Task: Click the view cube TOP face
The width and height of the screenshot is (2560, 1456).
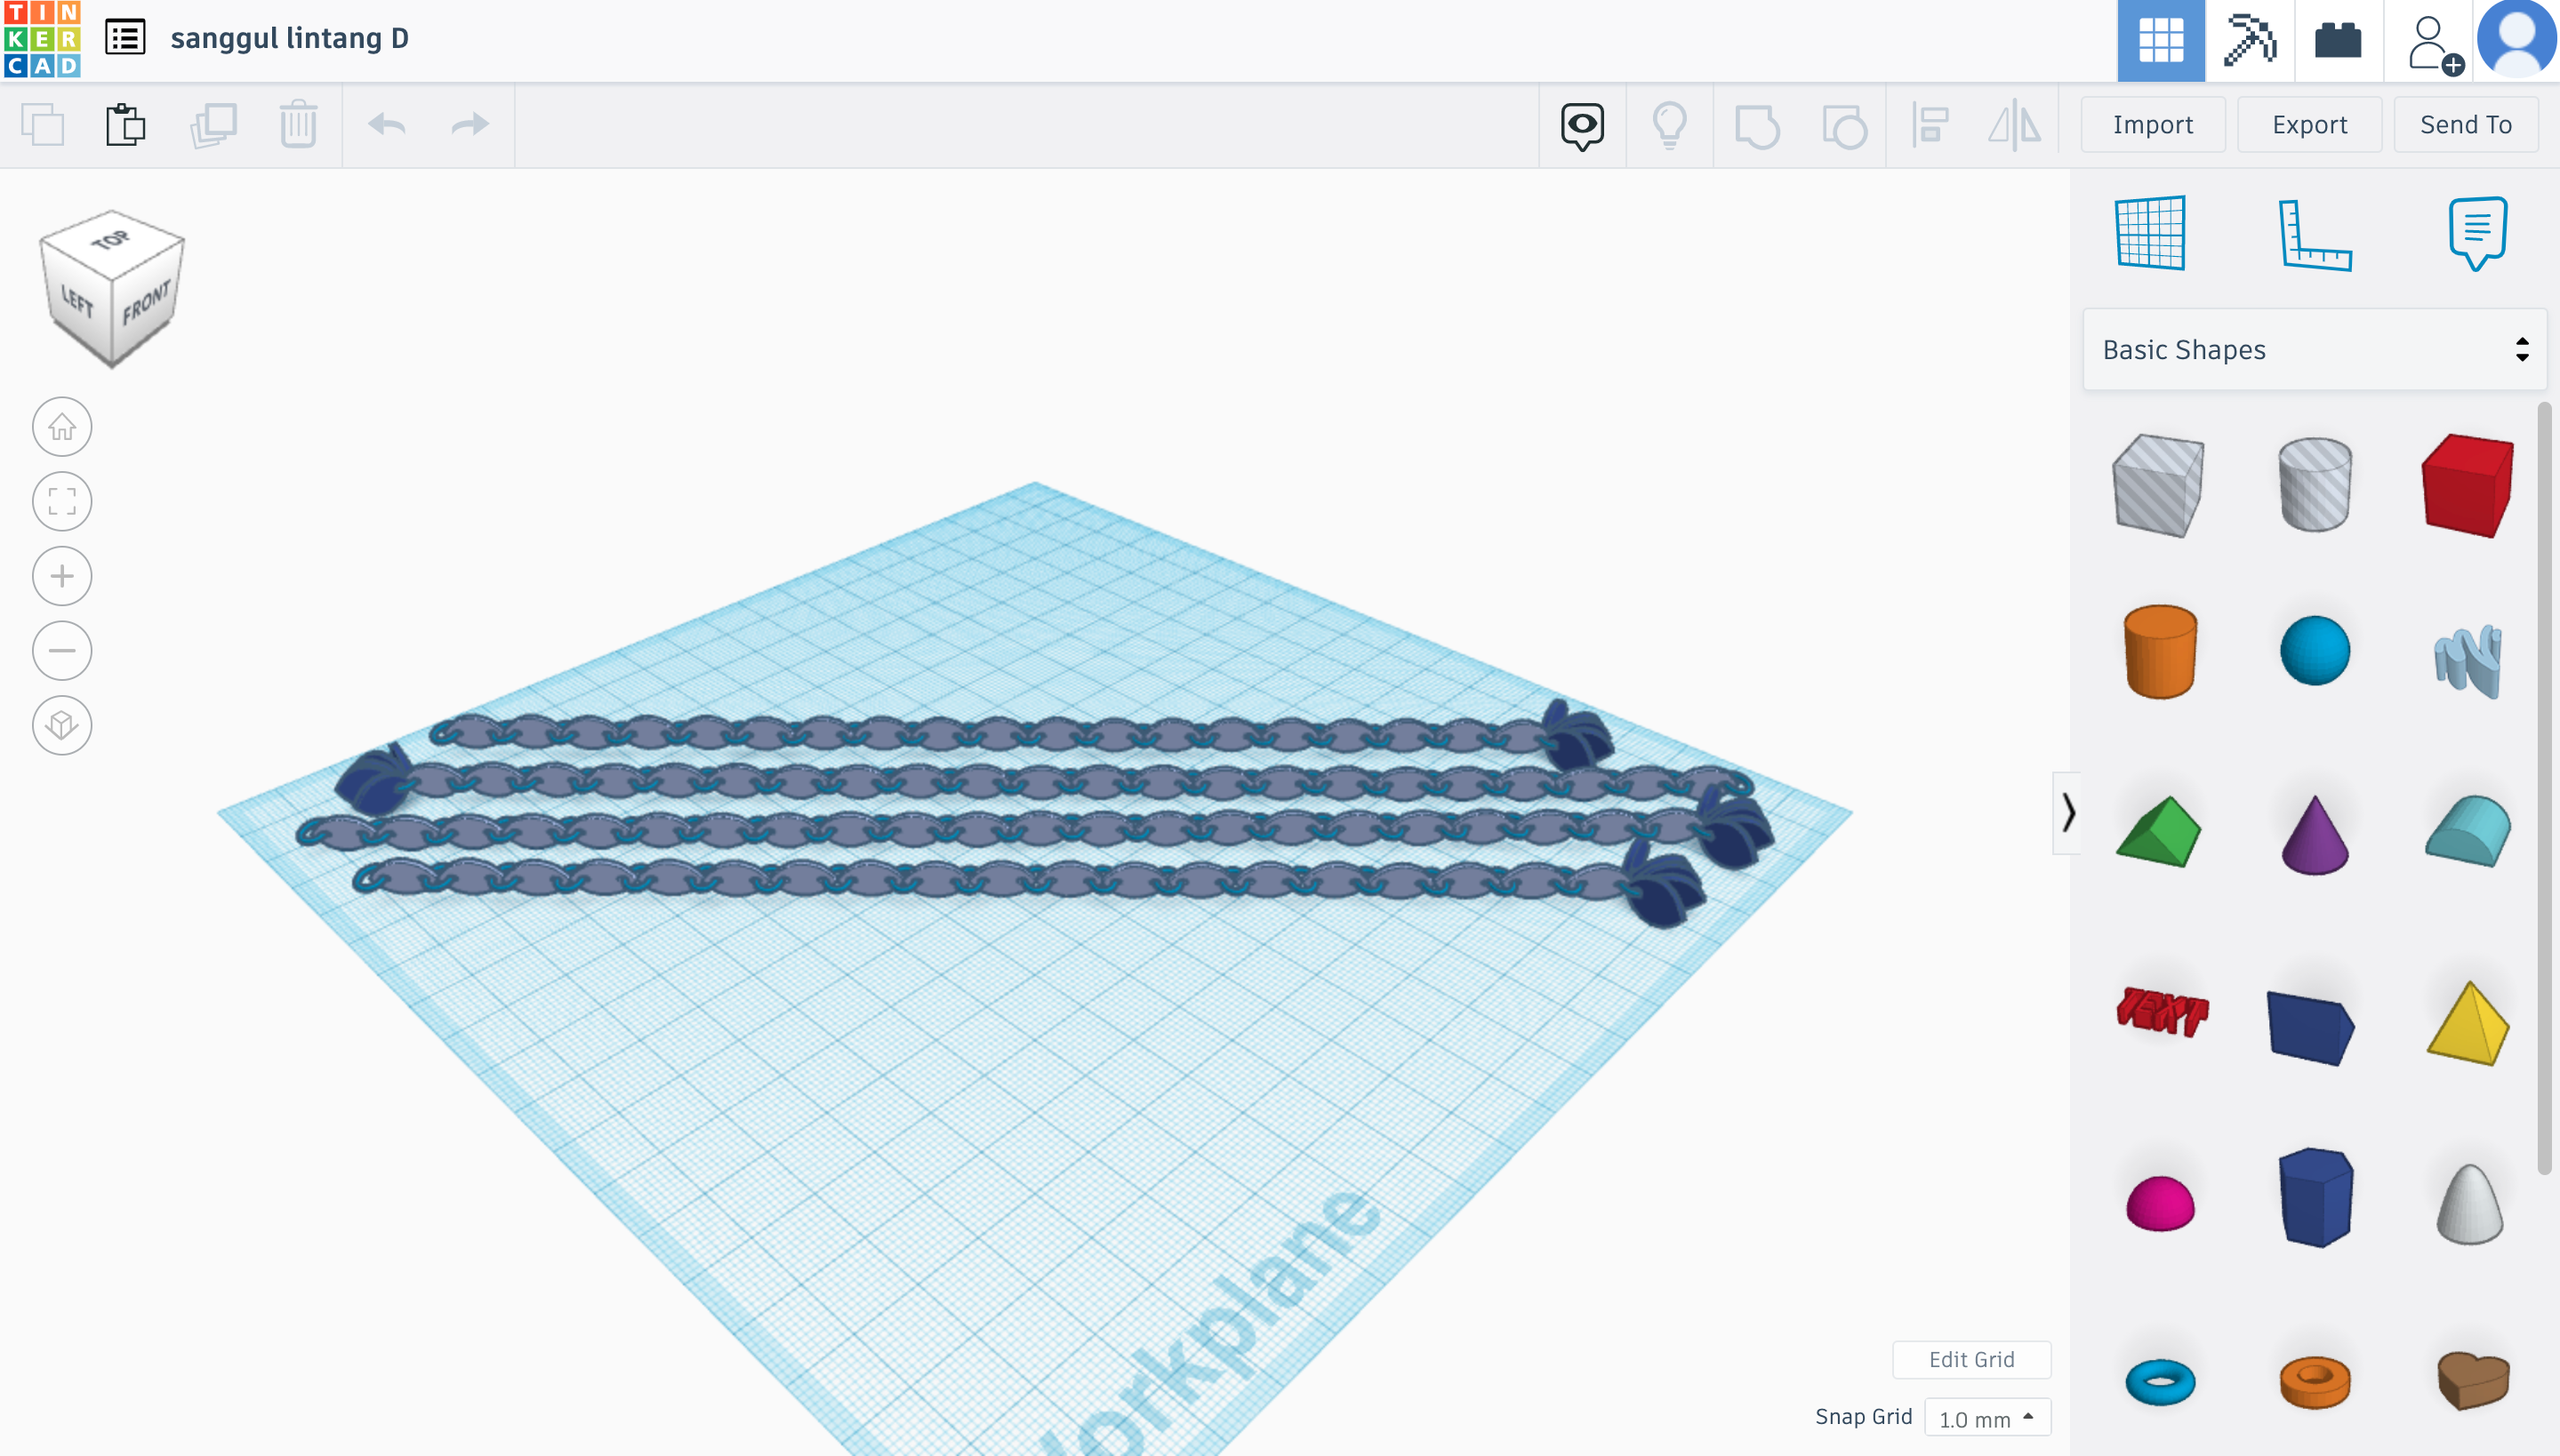Action: (111, 241)
